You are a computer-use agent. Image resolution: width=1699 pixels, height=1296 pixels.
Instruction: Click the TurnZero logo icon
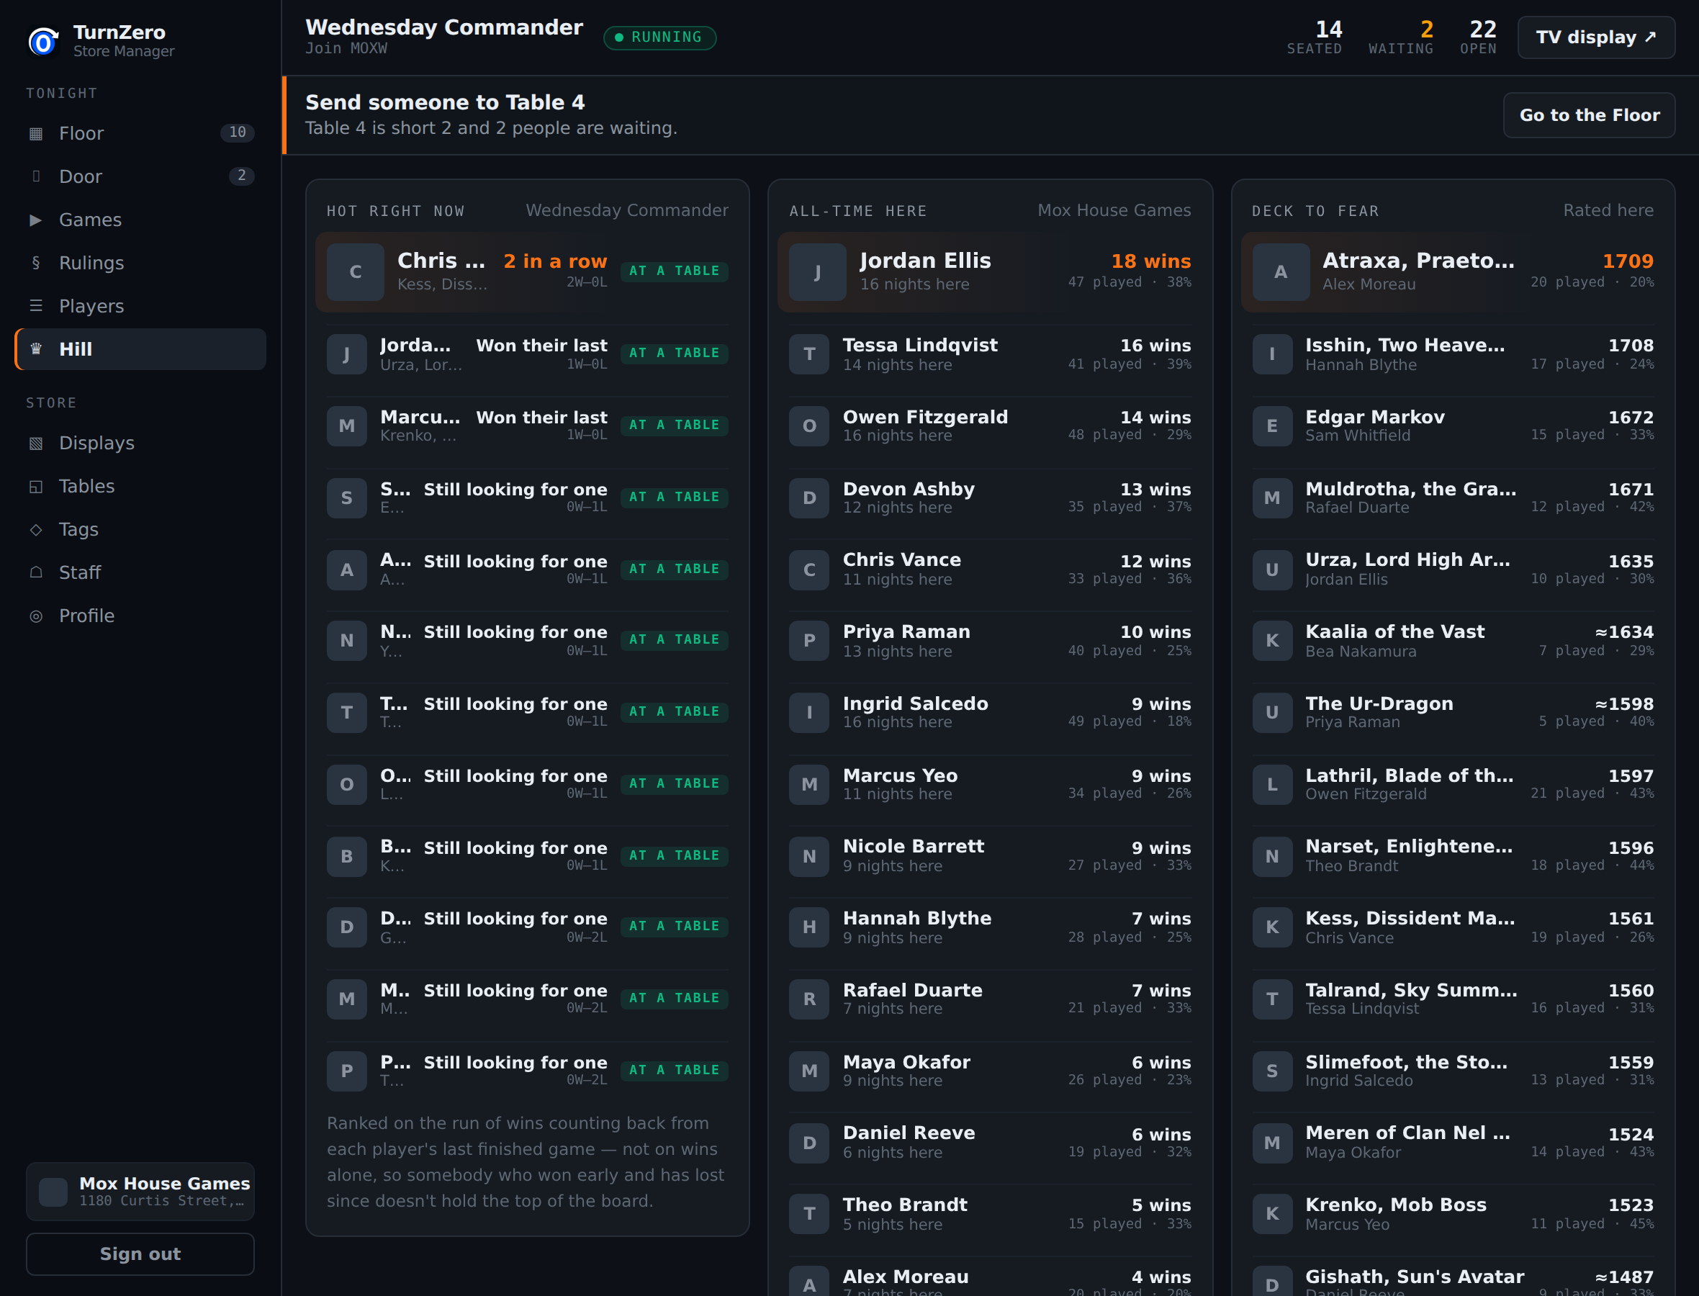(x=43, y=41)
